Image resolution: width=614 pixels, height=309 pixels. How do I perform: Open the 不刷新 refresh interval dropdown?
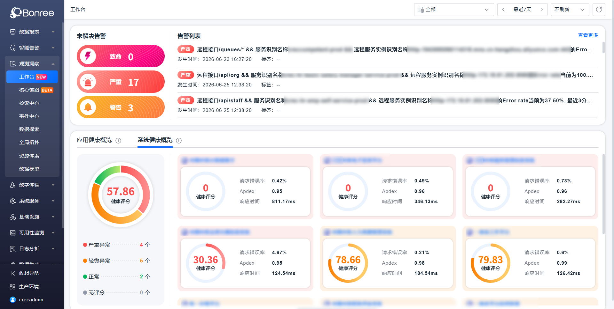(570, 10)
